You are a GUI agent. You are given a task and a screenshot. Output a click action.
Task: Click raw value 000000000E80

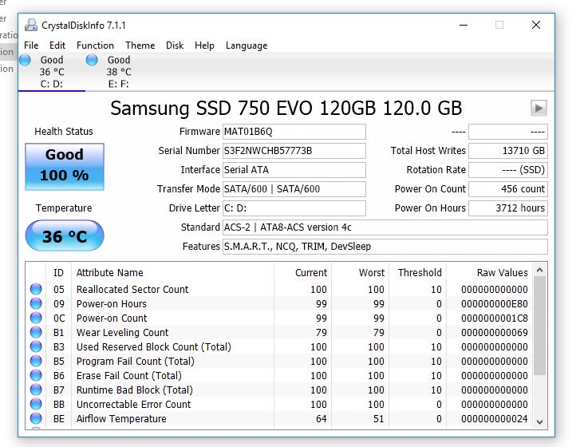pos(494,304)
